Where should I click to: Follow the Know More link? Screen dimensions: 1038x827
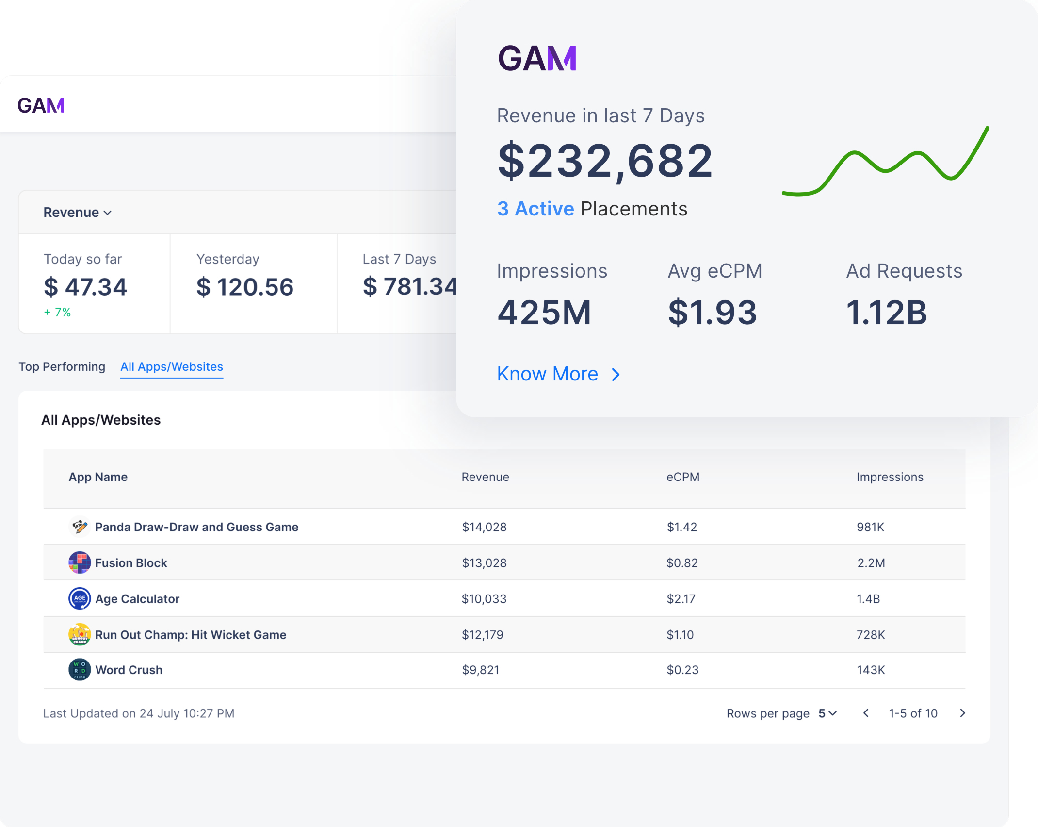559,374
